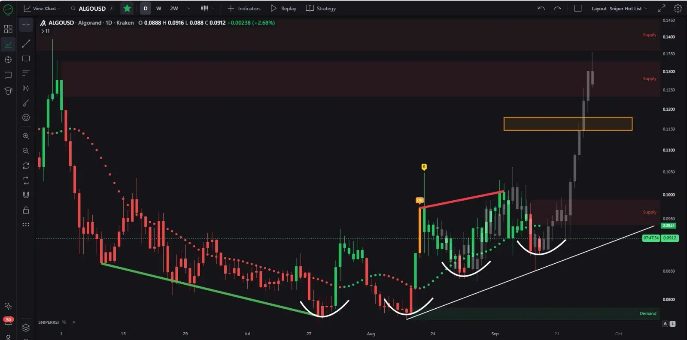Click the loop repeat arrows icon
This screenshot has width=687, height=340.
pyautogui.click(x=26, y=181)
